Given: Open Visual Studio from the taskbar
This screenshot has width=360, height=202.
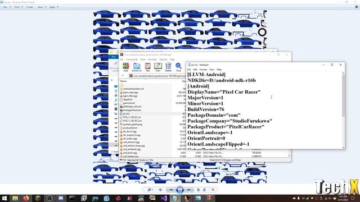Looking at the screenshot, I should click(x=164, y=198).
